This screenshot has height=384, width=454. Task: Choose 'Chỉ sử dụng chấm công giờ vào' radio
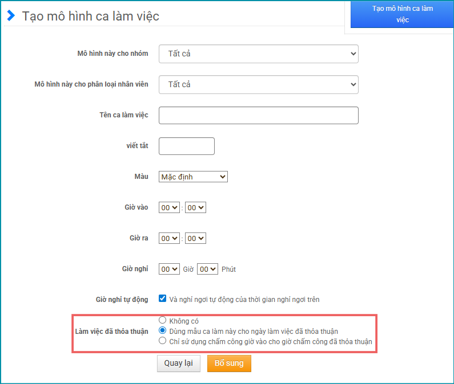click(163, 341)
